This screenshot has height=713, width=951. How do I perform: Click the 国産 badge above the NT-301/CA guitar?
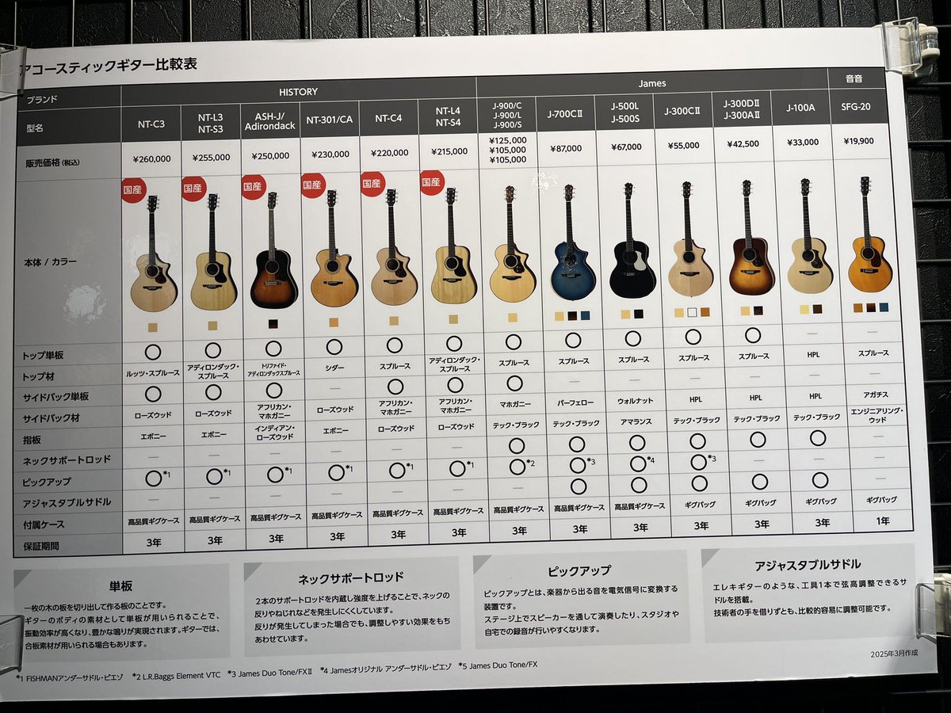(x=313, y=185)
